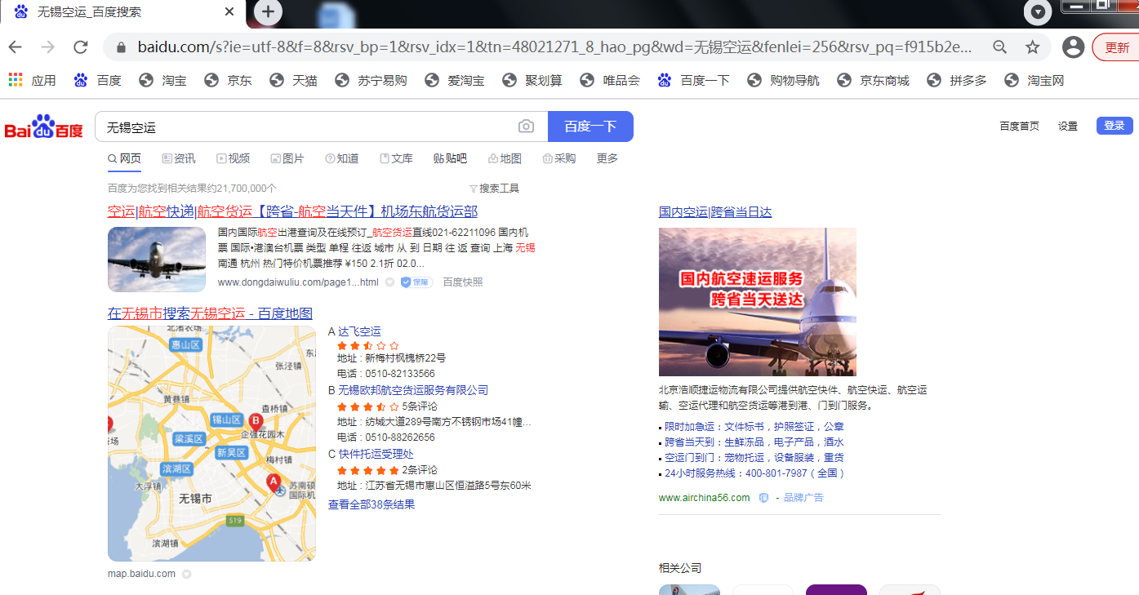This screenshot has width=1139, height=595.
Task: Open new tab with plus button
Action: coord(268,12)
